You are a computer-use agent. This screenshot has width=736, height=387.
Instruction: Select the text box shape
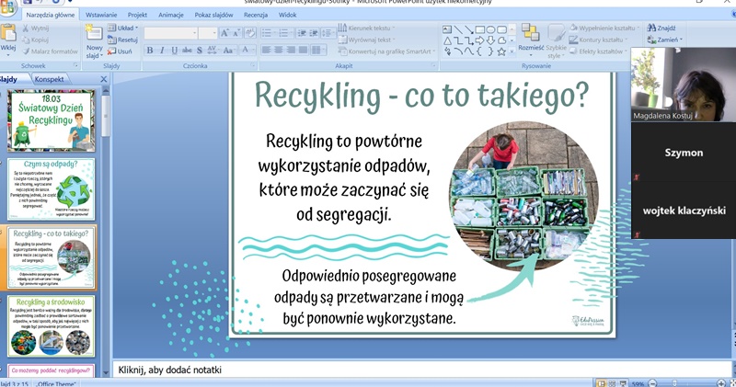[x=447, y=29]
